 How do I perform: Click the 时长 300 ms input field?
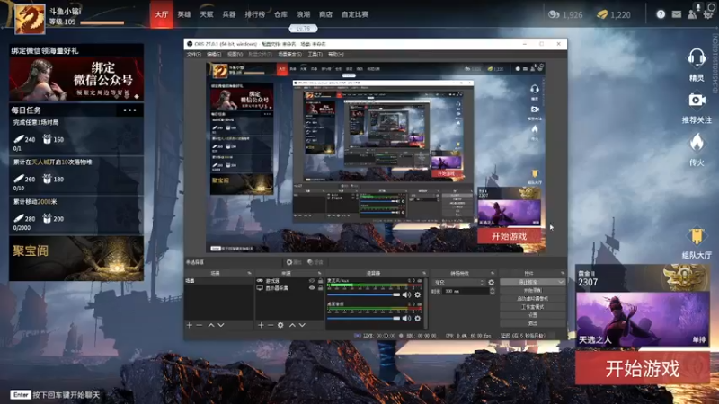click(466, 291)
